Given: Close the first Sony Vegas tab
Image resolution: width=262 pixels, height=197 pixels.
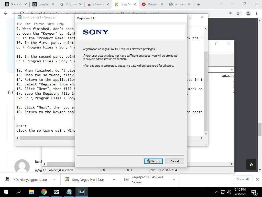Looking at the screenshot, I should 26,5.
